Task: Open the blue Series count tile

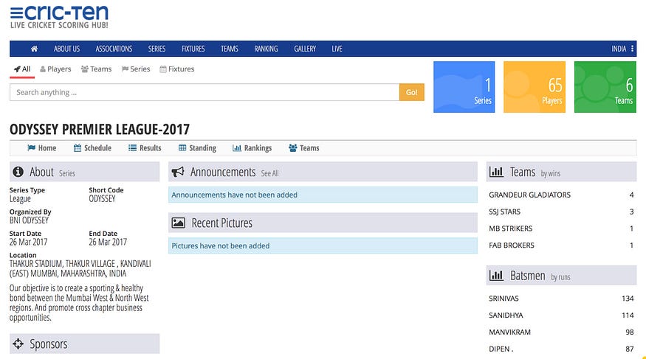Action: point(464,87)
